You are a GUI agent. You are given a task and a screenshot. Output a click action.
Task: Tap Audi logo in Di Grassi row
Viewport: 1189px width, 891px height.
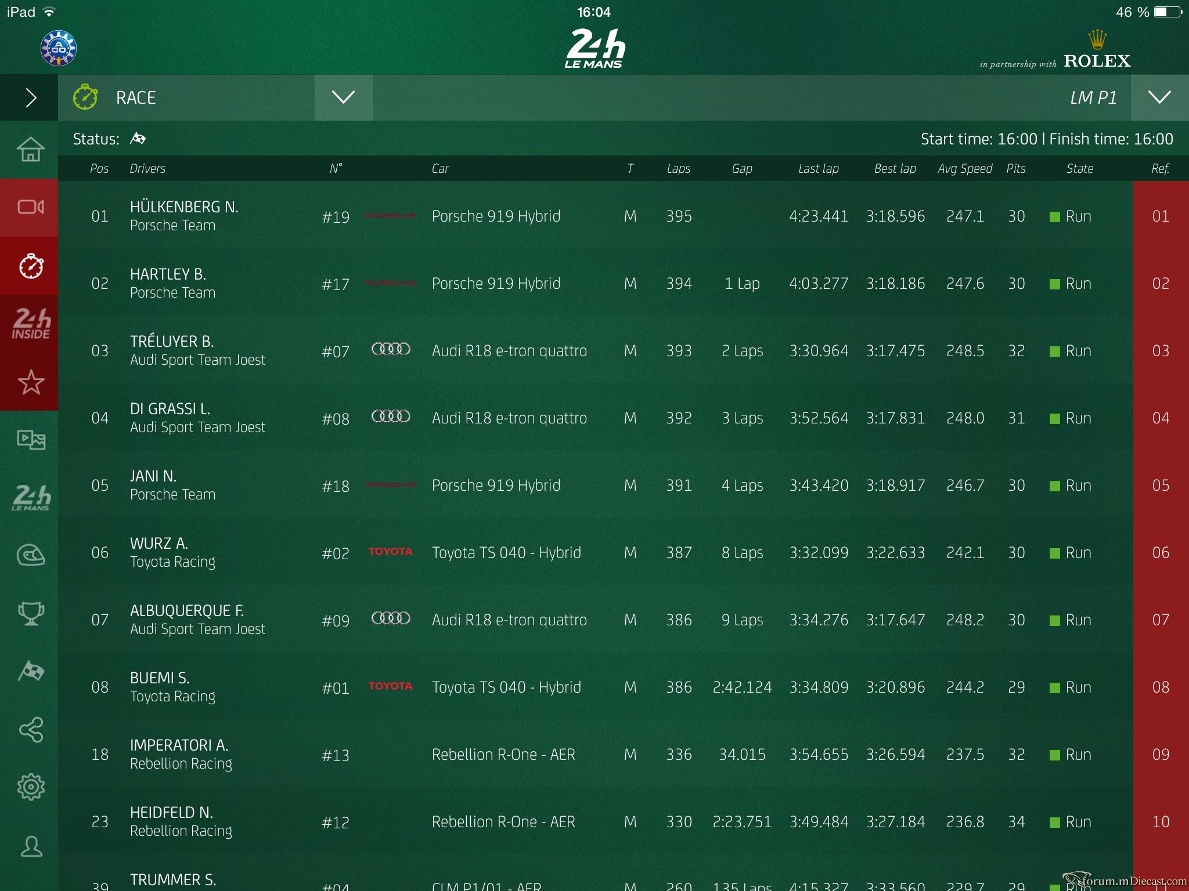pyautogui.click(x=391, y=416)
